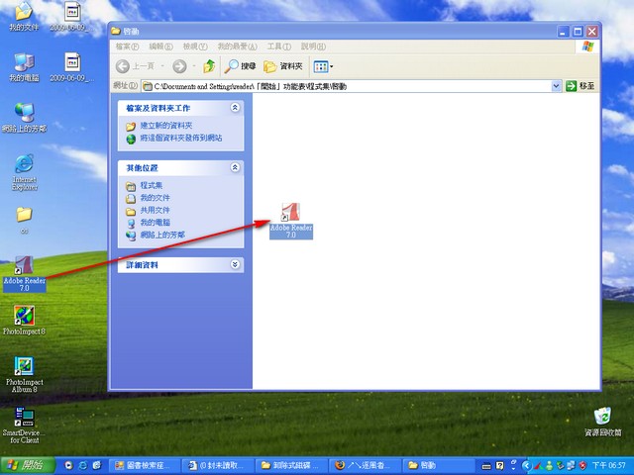Select Adobe Reader 7.0 desktop icon
This screenshot has height=475, width=634.
(24, 274)
